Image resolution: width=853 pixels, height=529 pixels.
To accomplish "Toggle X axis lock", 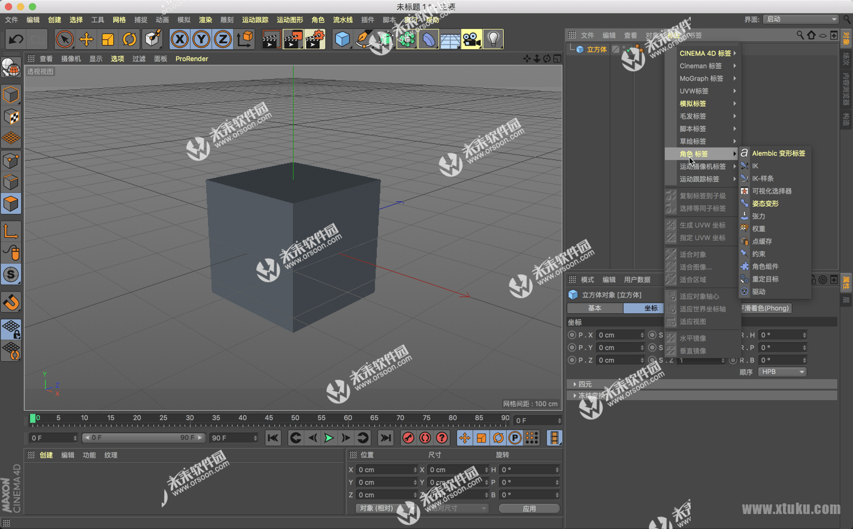I will tap(180, 40).
